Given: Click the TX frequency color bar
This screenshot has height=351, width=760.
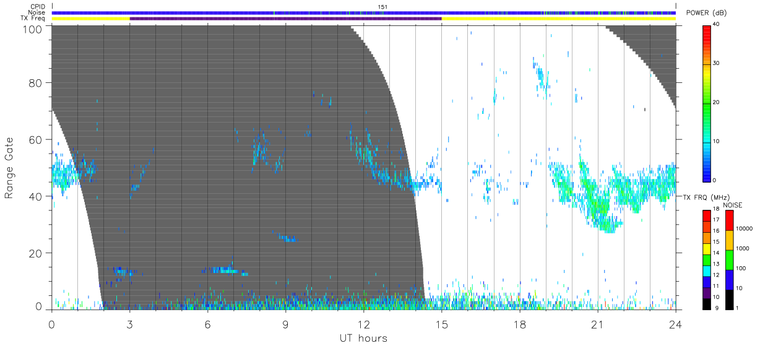Looking at the screenshot, I should coord(707,259).
